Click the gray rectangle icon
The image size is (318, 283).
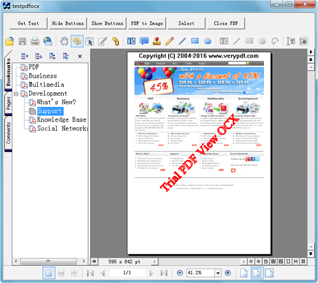pos(250,41)
